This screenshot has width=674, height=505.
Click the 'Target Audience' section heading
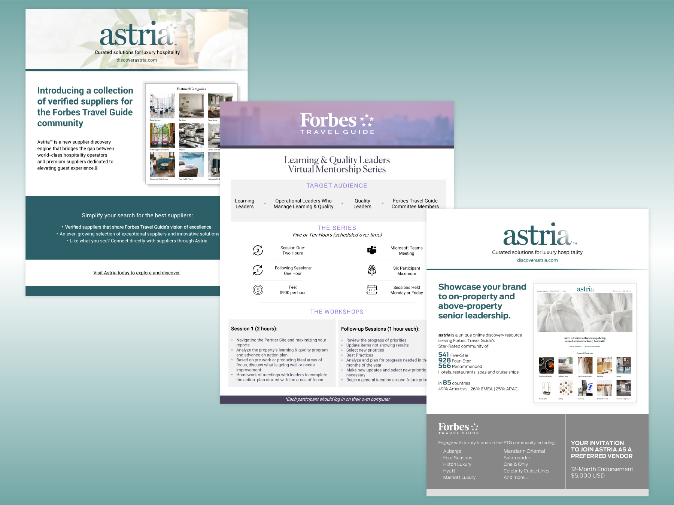337,186
